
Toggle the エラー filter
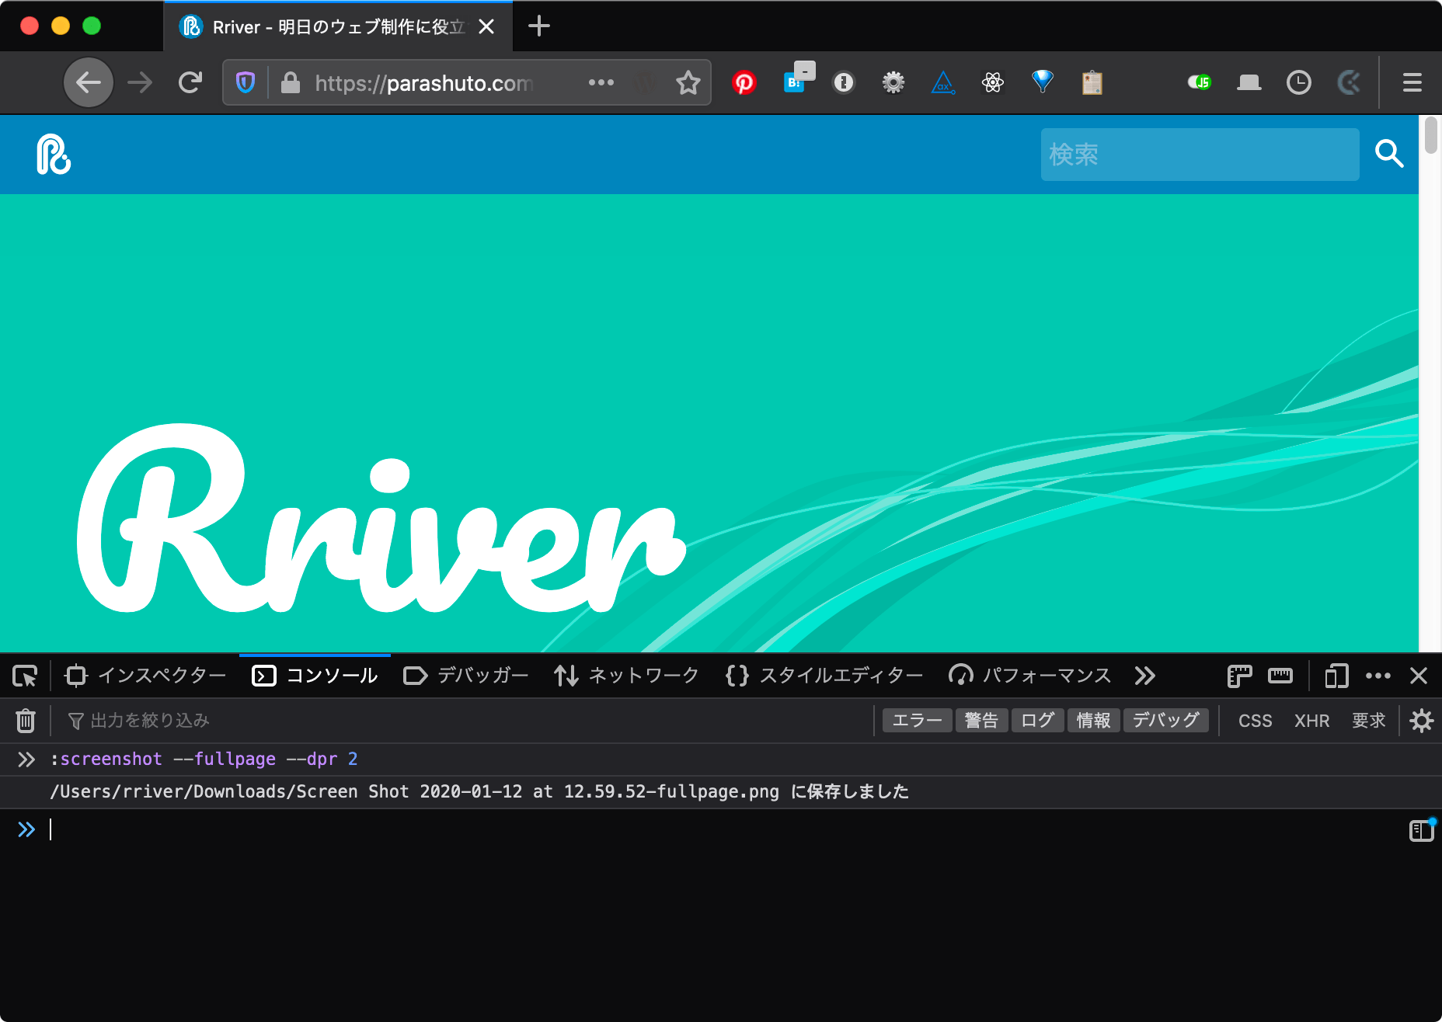[x=917, y=721]
